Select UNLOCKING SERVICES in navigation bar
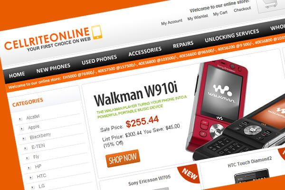This screenshot has width=285, height=190. click(232, 36)
